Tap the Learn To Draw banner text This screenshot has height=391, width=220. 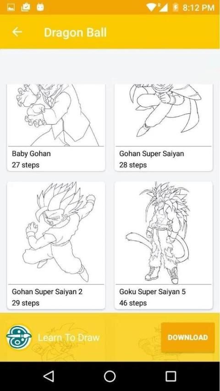[69, 337]
